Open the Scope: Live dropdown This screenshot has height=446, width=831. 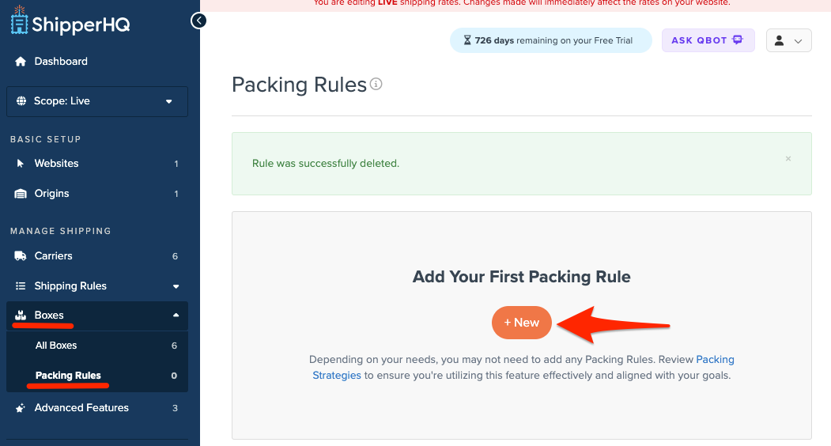tap(97, 101)
